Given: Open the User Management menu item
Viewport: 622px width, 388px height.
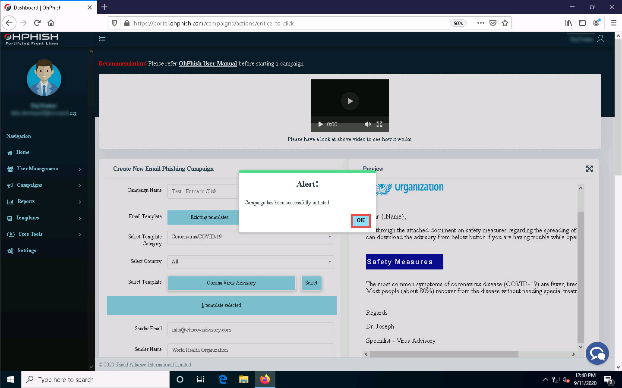Looking at the screenshot, I should point(38,169).
